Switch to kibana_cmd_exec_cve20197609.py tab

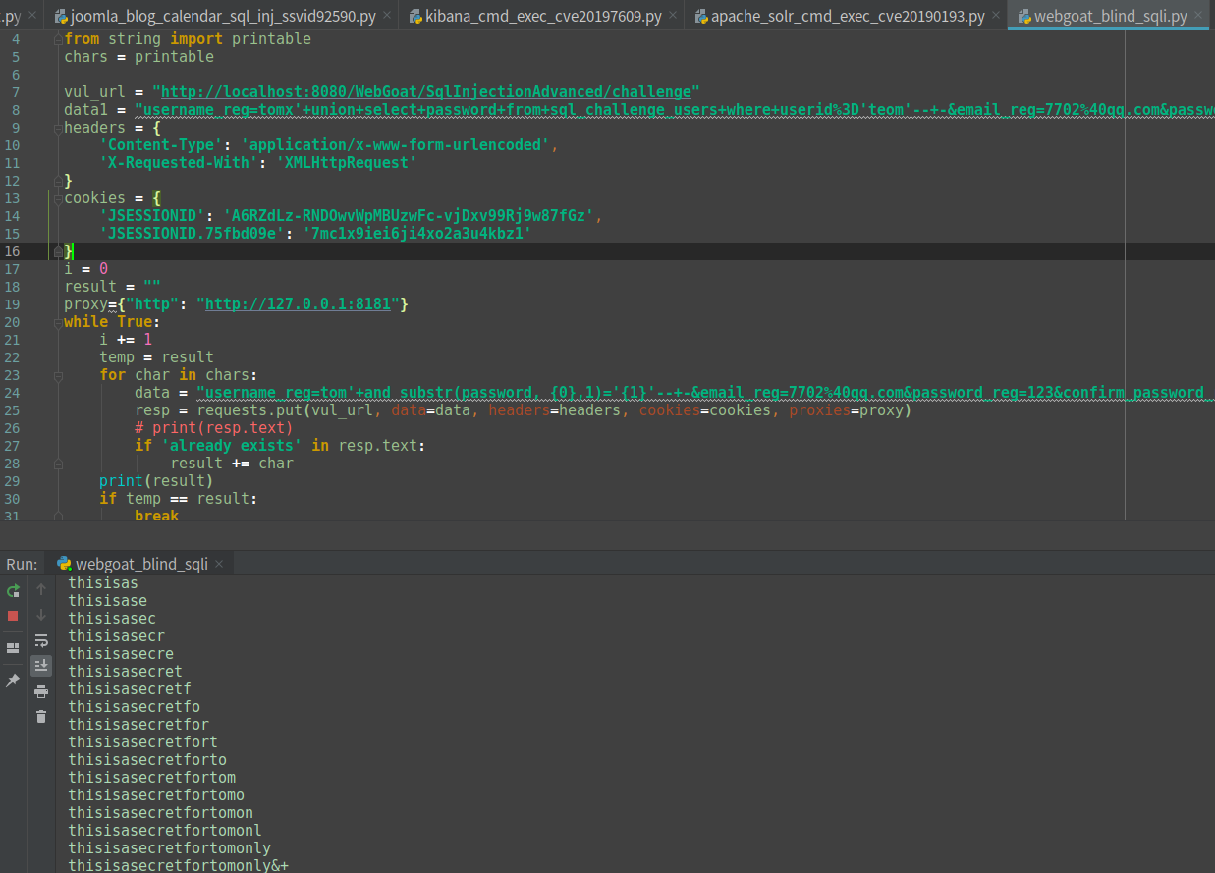pyautogui.click(x=543, y=17)
